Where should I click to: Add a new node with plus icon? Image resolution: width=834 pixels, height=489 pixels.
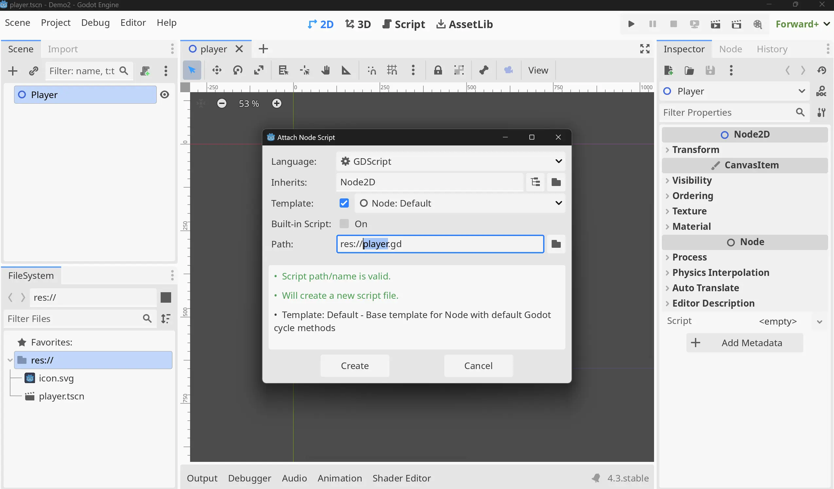[x=12, y=71]
